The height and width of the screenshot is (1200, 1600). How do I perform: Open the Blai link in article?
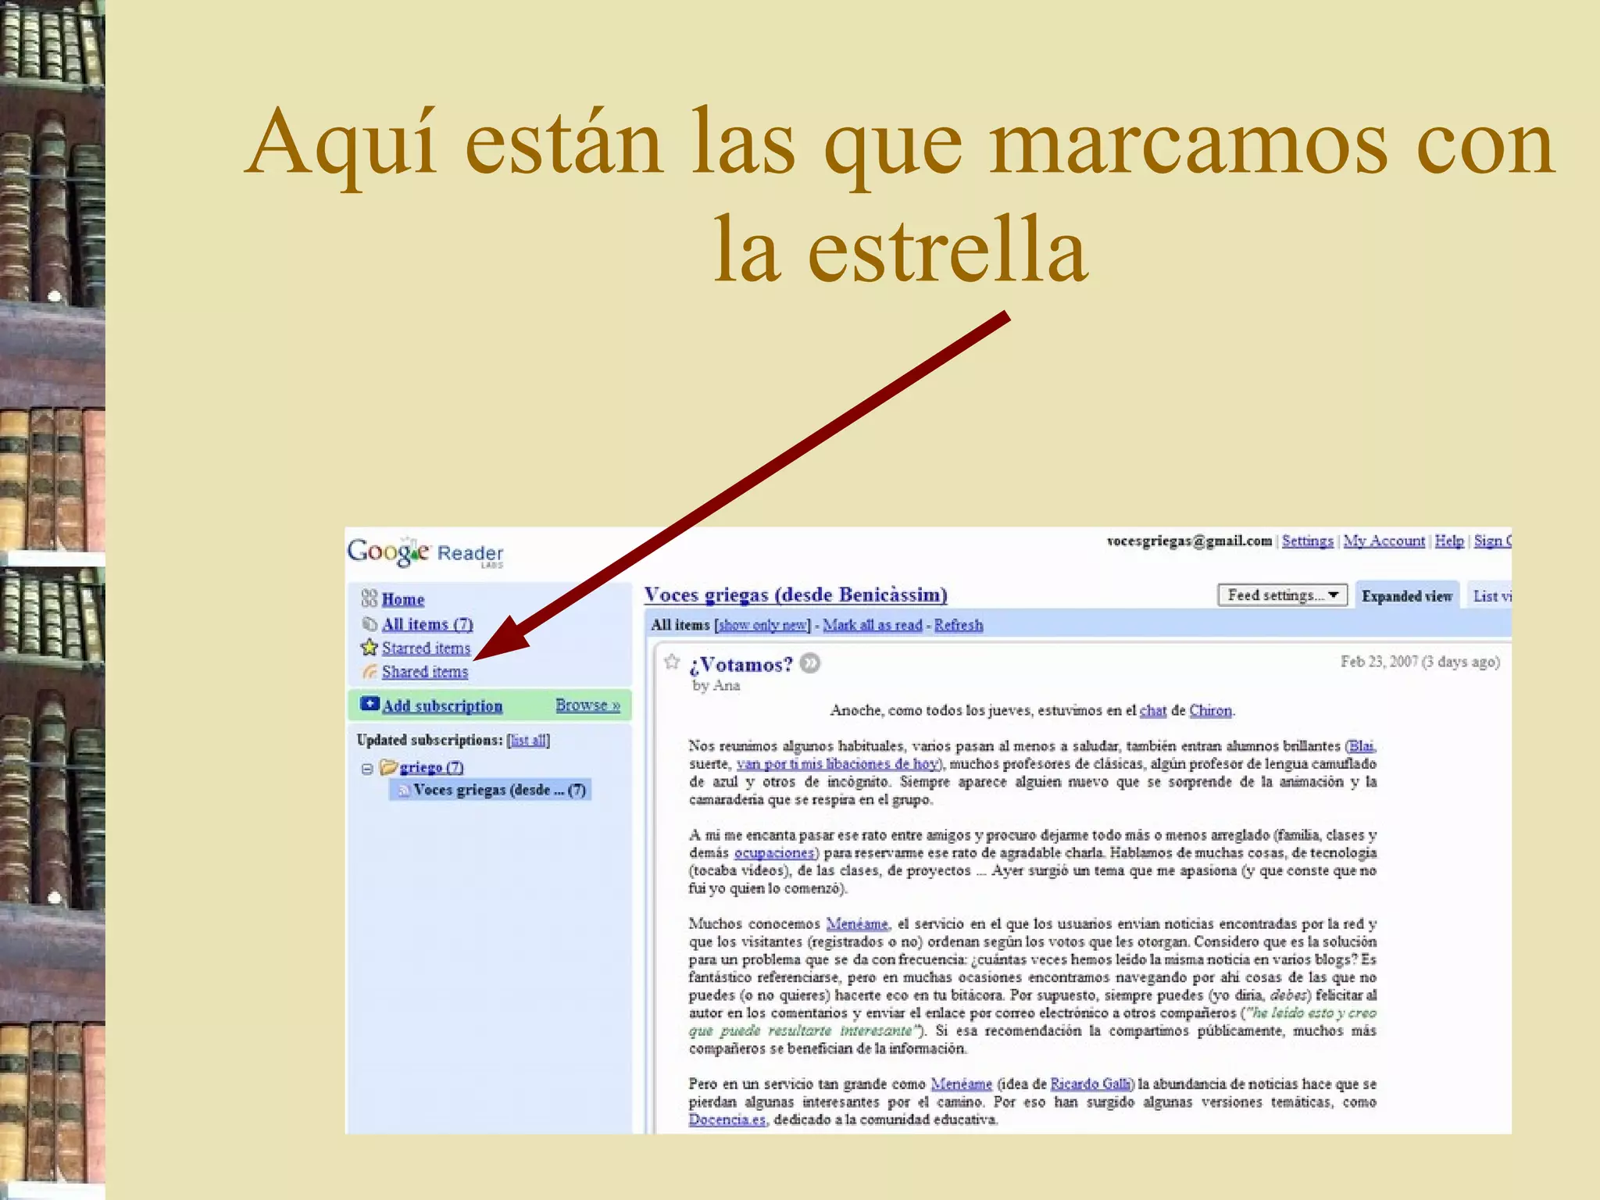click(x=1362, y=746)
